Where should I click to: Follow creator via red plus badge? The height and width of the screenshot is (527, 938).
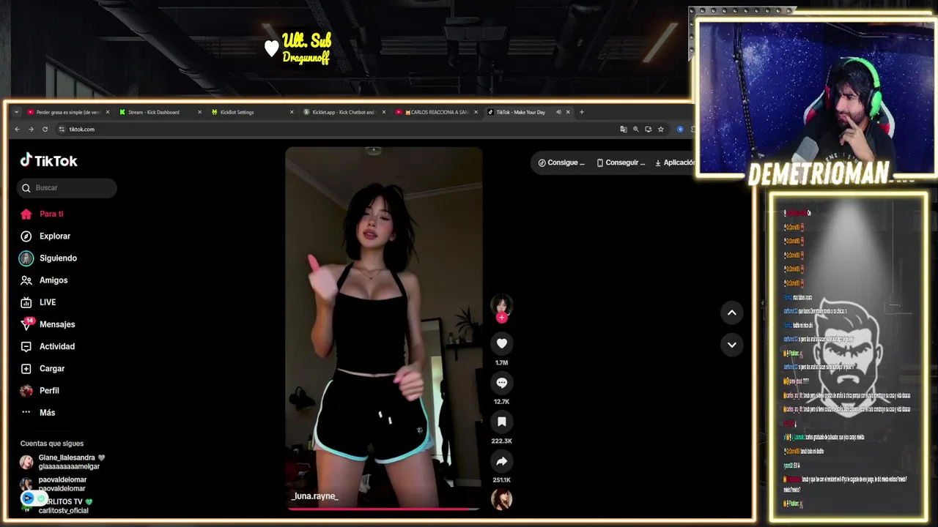pos(501,318)
